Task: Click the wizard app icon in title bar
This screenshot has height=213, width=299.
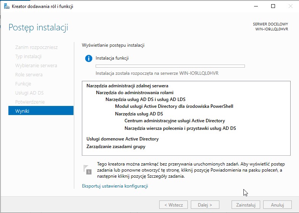Action: 6,6
